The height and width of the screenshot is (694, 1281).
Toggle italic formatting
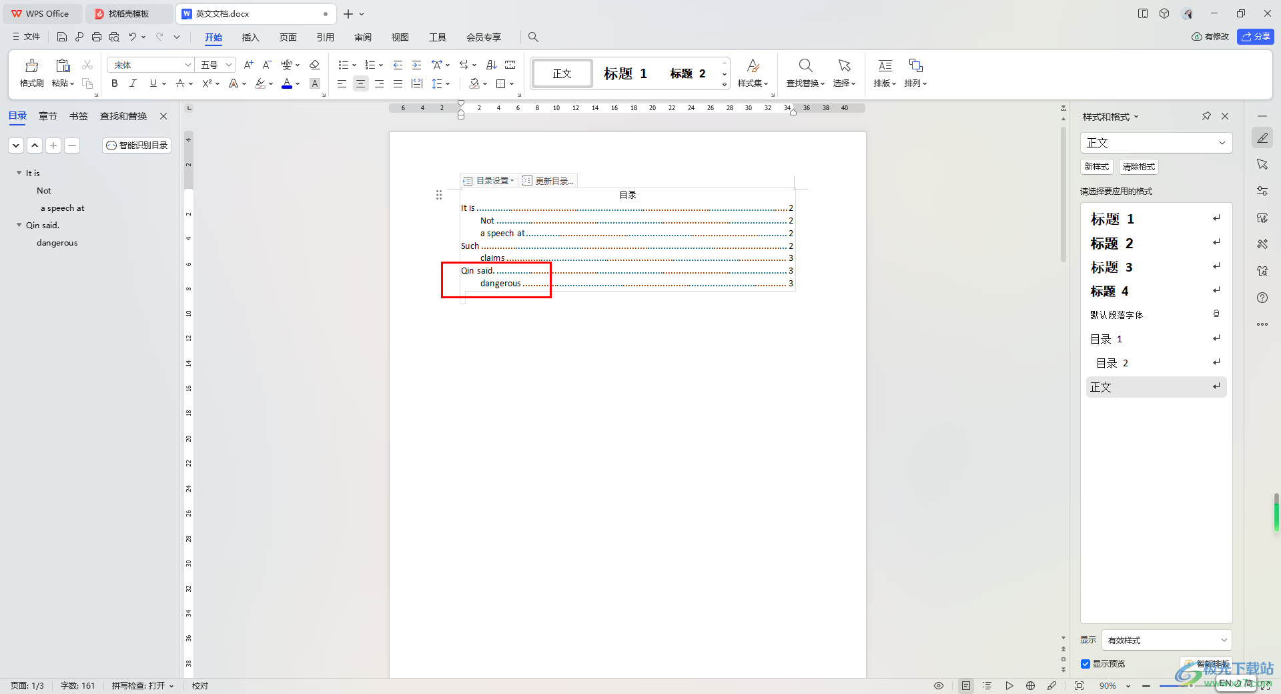click(x=133, y=83)
